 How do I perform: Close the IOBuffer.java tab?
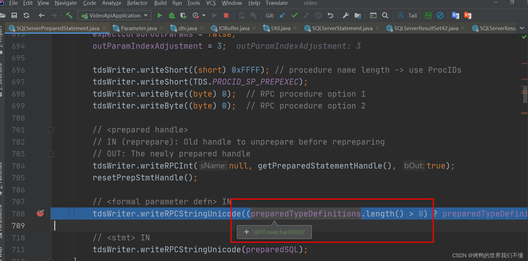(x=254, y=28)
